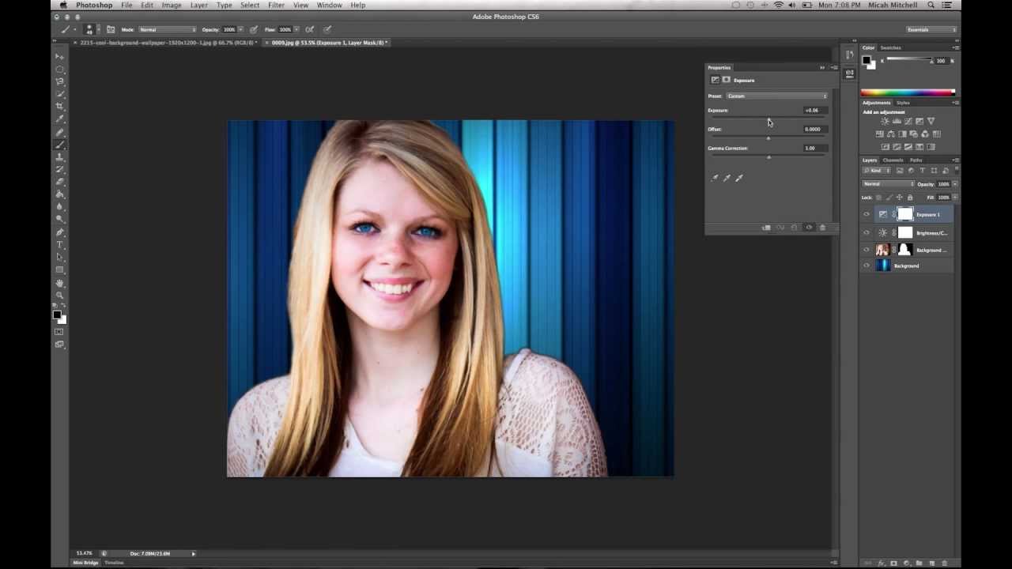Screen dimensions: 1012x569
Task: Select the Eyedropper tool in the toolbox
Action: (59, 119)
